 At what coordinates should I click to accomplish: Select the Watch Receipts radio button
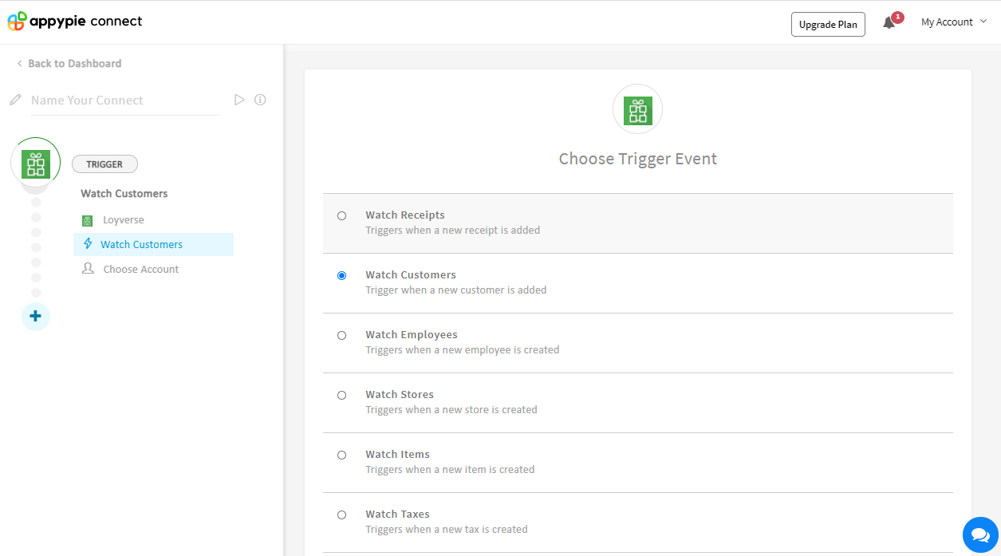point(342,215)
